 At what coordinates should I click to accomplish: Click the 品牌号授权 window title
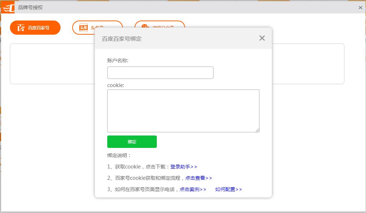click(x=30, y=7)
